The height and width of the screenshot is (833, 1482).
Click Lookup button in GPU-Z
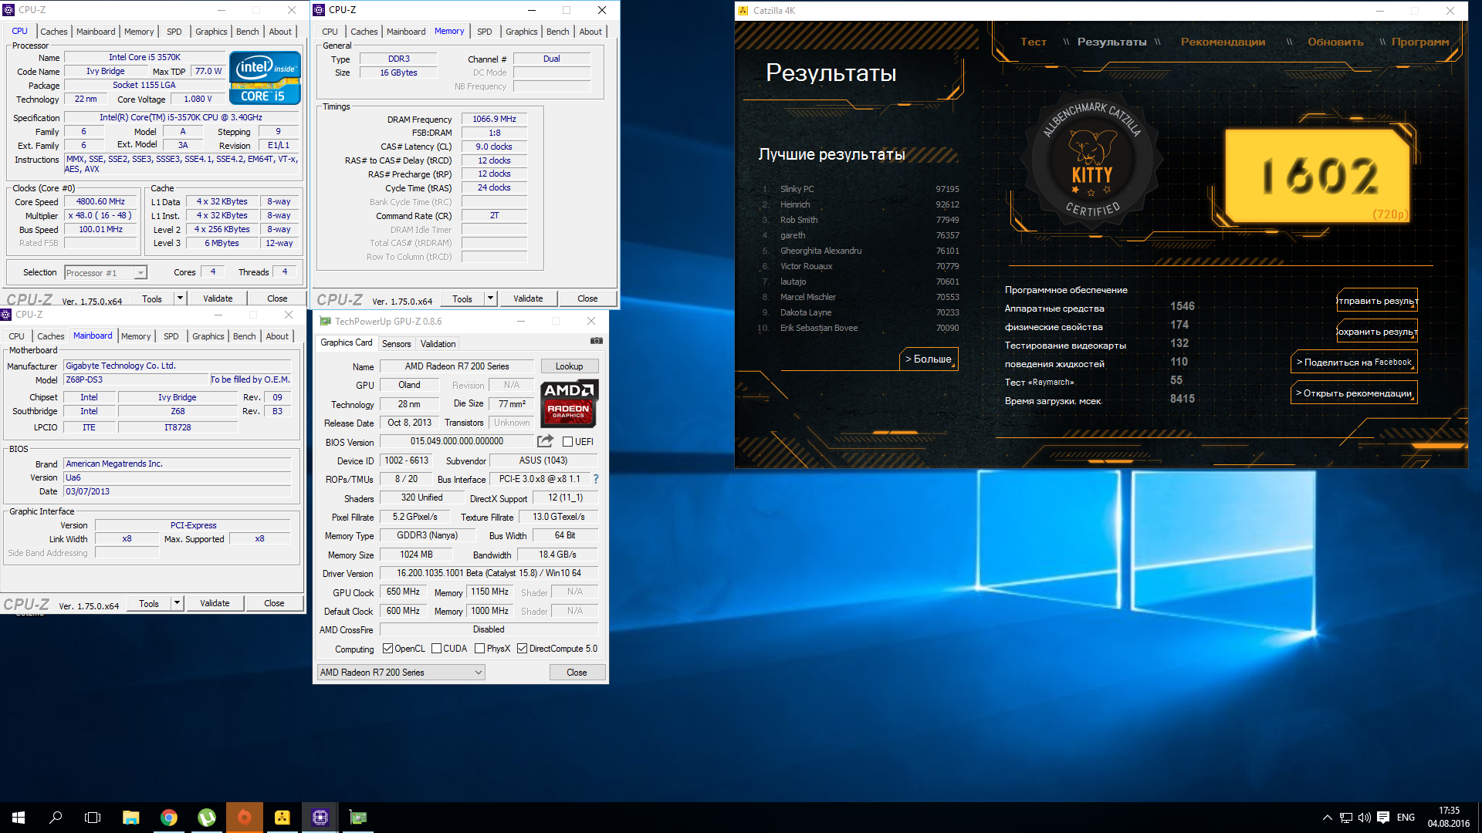click(x=569, y=366)
